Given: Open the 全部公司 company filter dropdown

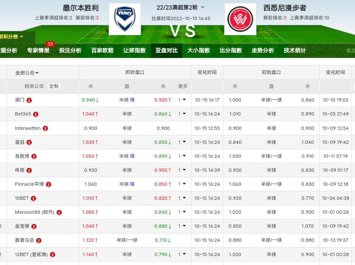Looking at the screenshot, I should coord(27,73).
